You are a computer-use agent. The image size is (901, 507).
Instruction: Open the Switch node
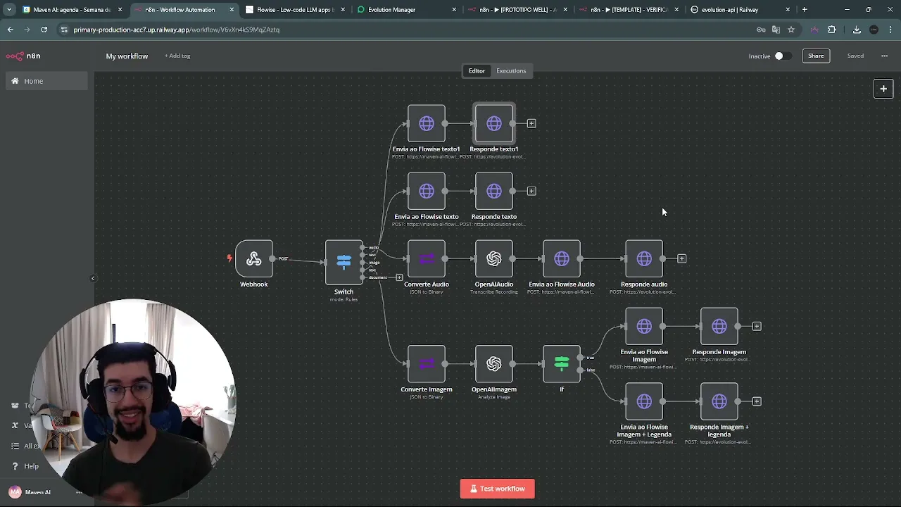coord(344,262)
